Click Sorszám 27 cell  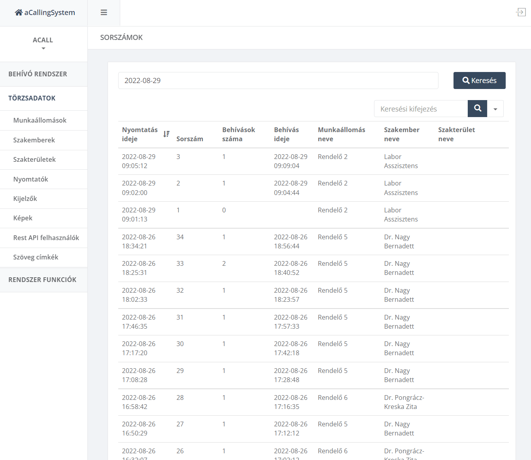coord(180,424)
